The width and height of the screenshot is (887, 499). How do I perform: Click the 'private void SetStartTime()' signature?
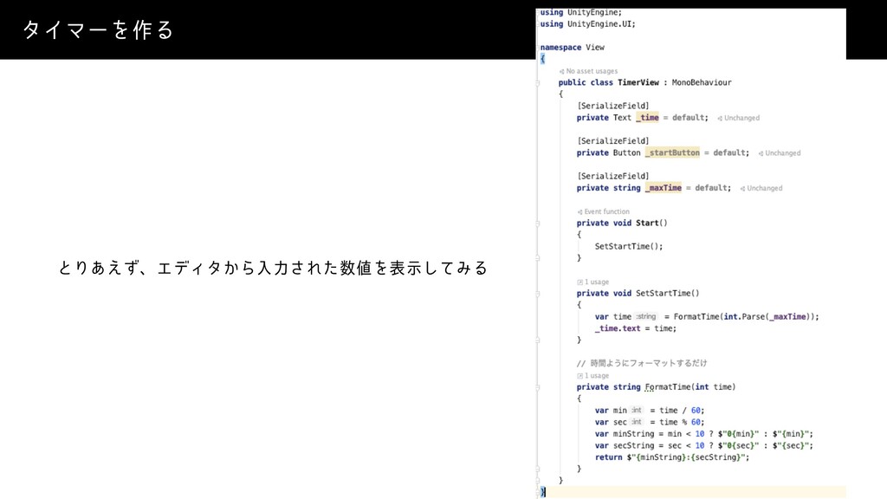pyautogui.click(x=638, y=293)
